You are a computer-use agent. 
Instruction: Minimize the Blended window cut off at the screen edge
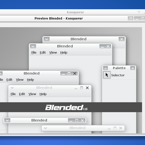coord(63,74)
